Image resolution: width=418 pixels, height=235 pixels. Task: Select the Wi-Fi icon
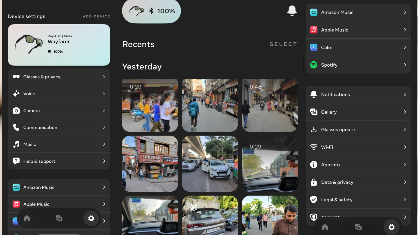[313, 147]
